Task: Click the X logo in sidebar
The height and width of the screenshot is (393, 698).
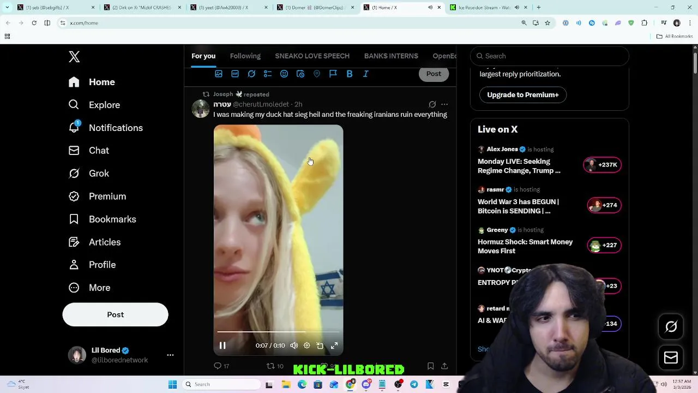Action: [74, 57]
